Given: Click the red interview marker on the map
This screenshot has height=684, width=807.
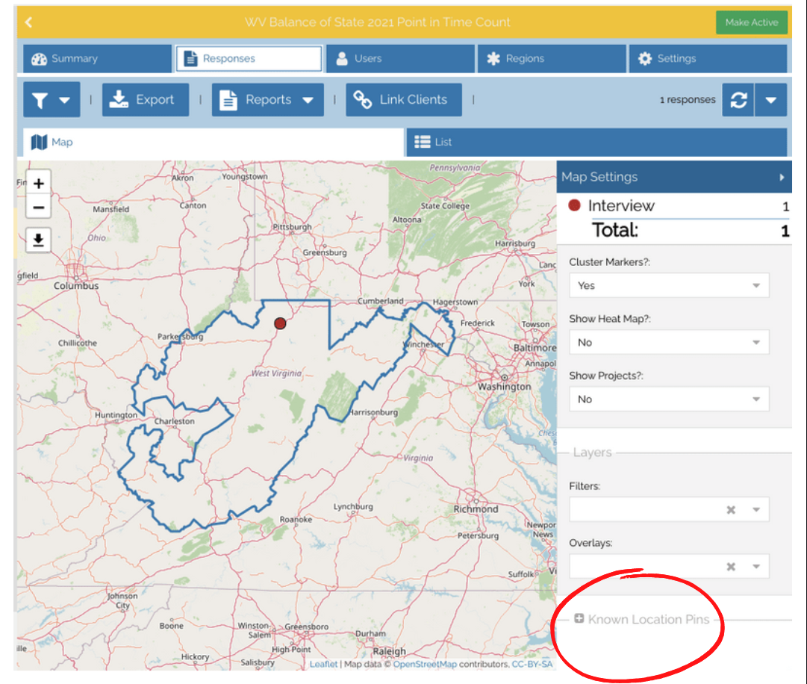Looking at the screenshot, I should coord(280,323).
